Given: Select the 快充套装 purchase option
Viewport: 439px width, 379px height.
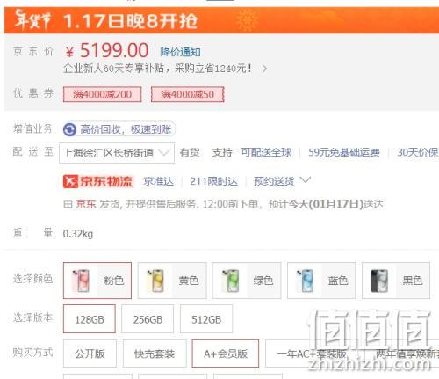Looking at the screenshot, I should pyautogui.click(x=155, y=353).
